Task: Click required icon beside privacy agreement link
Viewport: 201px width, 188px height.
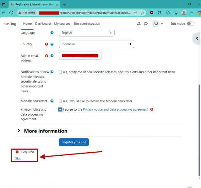Action: tap(152, 109)
